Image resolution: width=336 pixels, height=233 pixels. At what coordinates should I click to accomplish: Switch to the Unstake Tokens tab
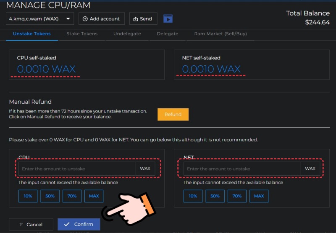click(x=32, y=34)
